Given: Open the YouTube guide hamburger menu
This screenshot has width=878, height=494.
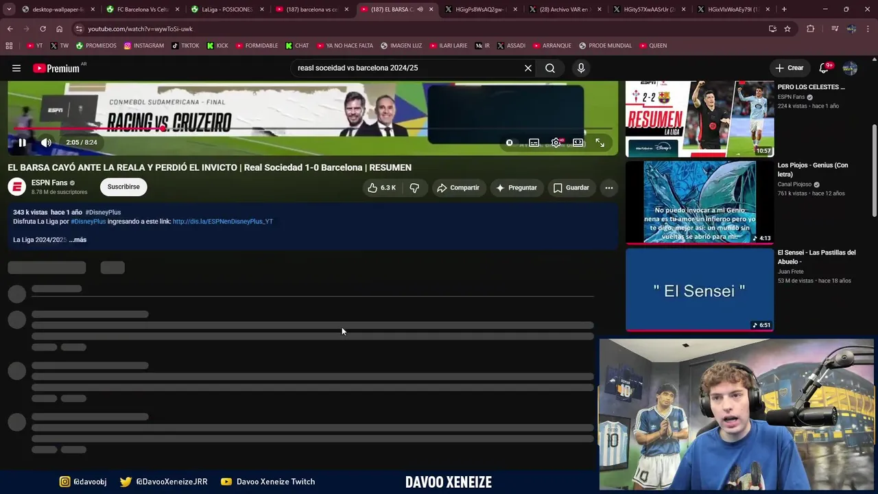Looking at the screenshot, I should [x=16, y=68].
